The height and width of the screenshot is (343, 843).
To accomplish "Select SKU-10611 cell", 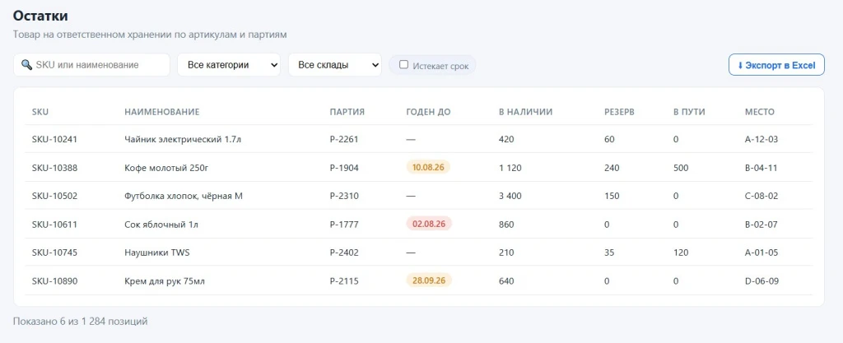I will [x=55, y=225].
